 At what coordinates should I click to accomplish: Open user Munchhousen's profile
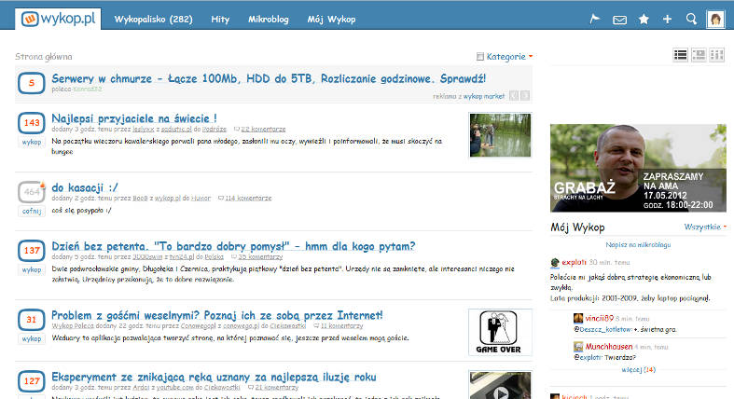coord(608,347)
